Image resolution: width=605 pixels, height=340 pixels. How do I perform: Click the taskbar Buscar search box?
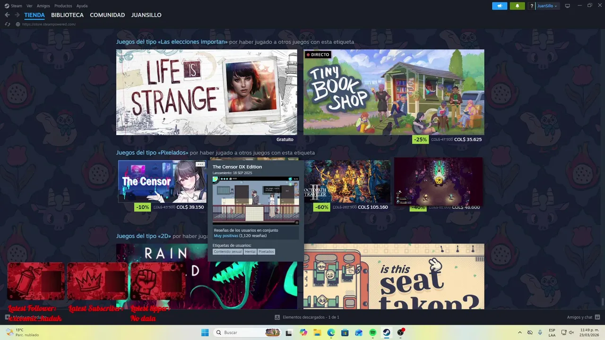[248, 332]
